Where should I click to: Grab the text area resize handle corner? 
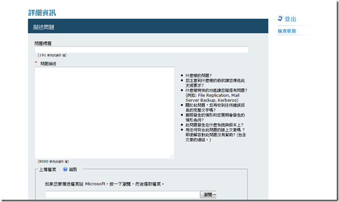click(171, 156)
